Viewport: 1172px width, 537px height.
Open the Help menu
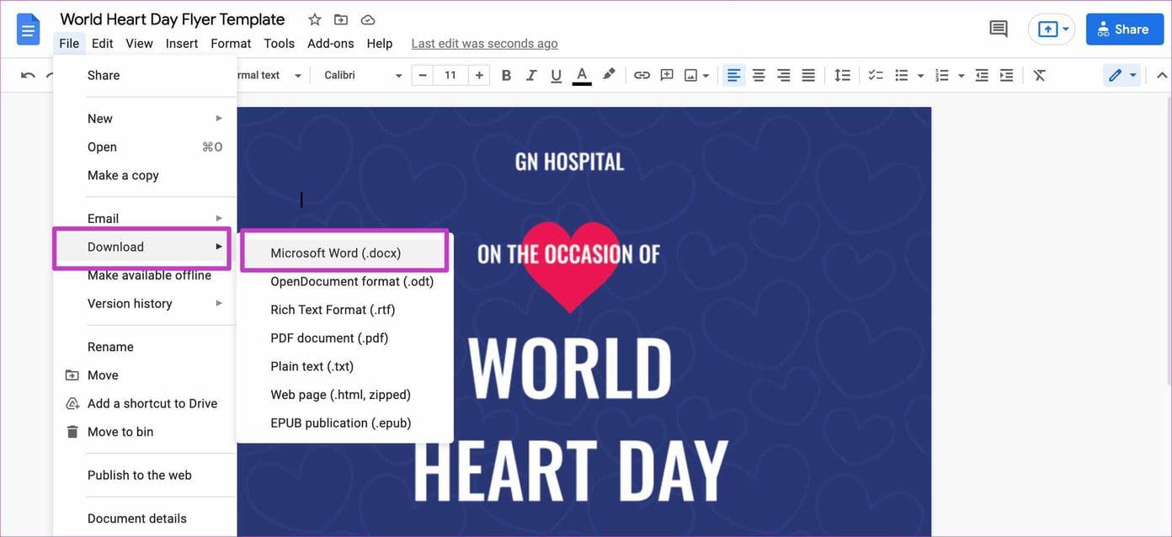(x=380, y=43)
